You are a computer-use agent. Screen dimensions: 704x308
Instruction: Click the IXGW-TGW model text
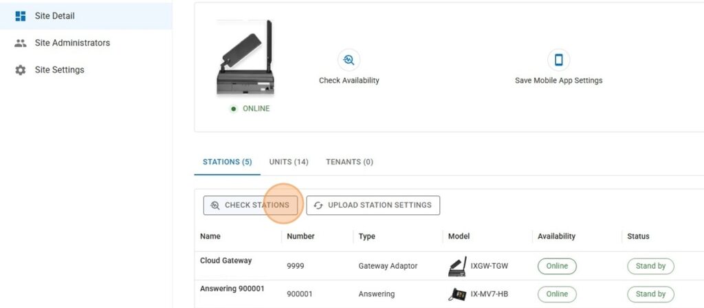click(489, 266)
